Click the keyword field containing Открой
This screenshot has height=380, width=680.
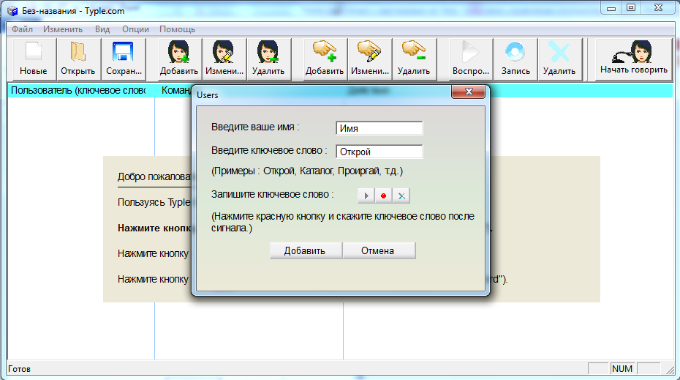pyautogui.click(x=379, y=152)
